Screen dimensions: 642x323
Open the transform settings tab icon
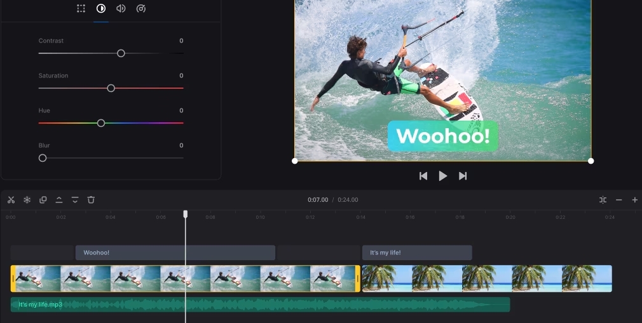tap(81, 9)
